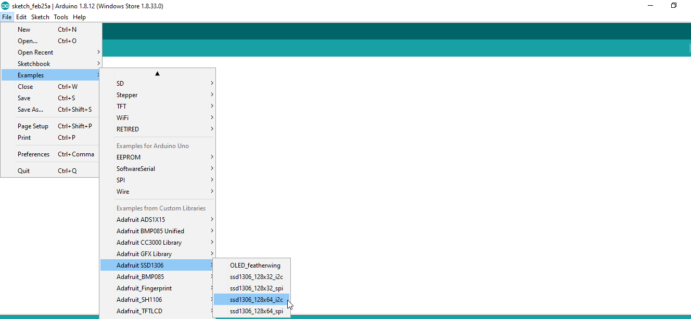Viewport: 691px width, 319px height.
Task: Expand the Stepper examples submenu
Action: point(157,95)
